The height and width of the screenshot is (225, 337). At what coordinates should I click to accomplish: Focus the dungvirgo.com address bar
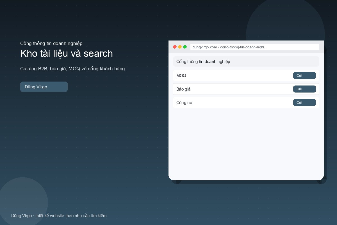click(255, 47)
